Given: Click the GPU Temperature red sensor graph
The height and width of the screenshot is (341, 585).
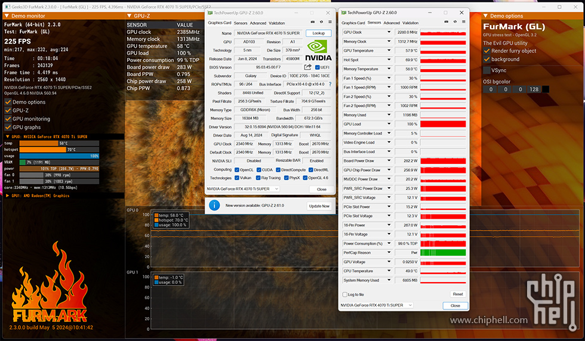Looking at the screenshot, I should (x=443, y=51).
